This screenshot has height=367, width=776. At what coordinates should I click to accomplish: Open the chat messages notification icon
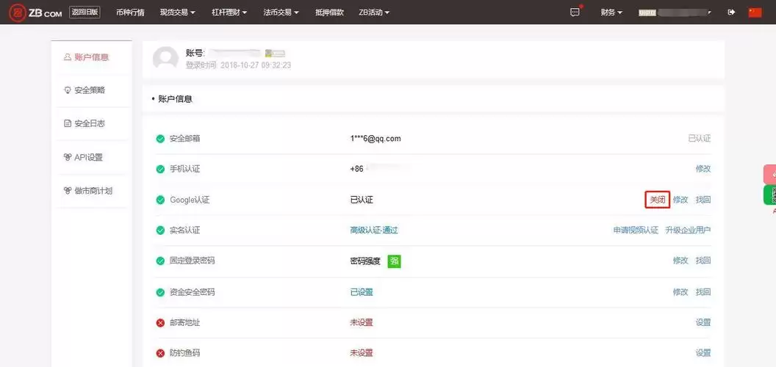[575, 12]
